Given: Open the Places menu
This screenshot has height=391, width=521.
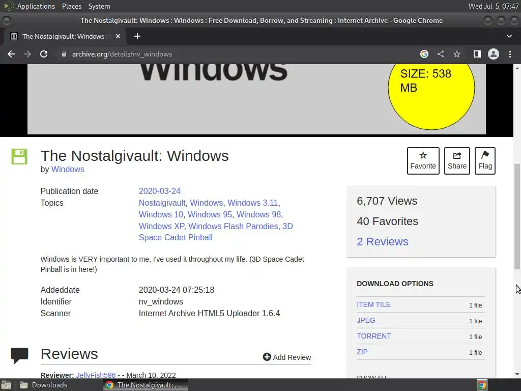Looking at the screenshot, I should [x=71, y=6].
